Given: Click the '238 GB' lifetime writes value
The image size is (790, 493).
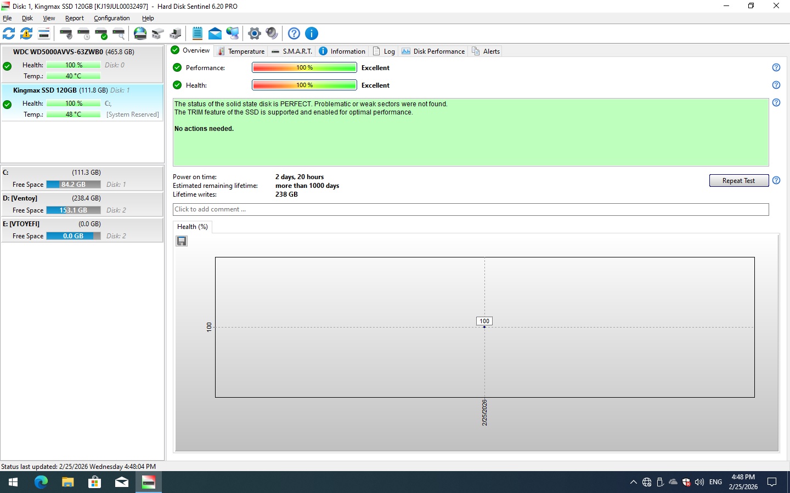Looking at the screenshot, I should (x=286, y=194).
